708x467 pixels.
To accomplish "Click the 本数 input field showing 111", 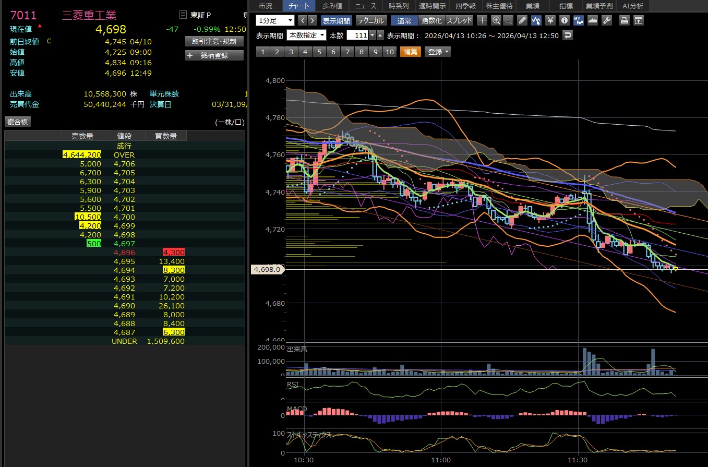I will (x=358, y=35).
